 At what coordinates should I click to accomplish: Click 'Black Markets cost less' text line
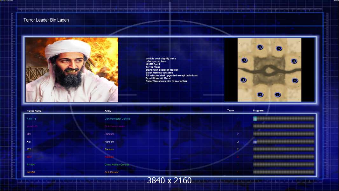159,73
